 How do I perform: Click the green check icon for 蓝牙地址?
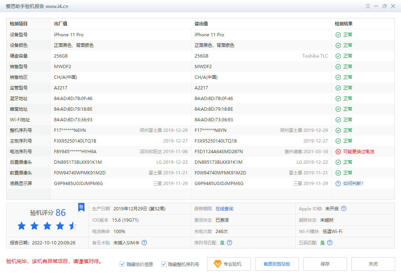(x=338, y=99)
